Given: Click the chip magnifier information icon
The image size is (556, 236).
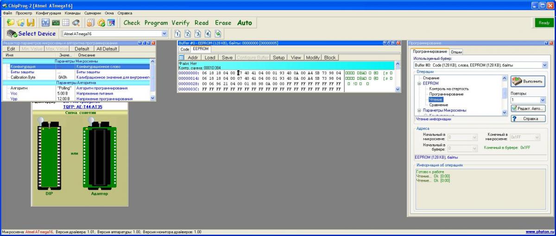Looking at the screenshot, I should click(76, 22).
